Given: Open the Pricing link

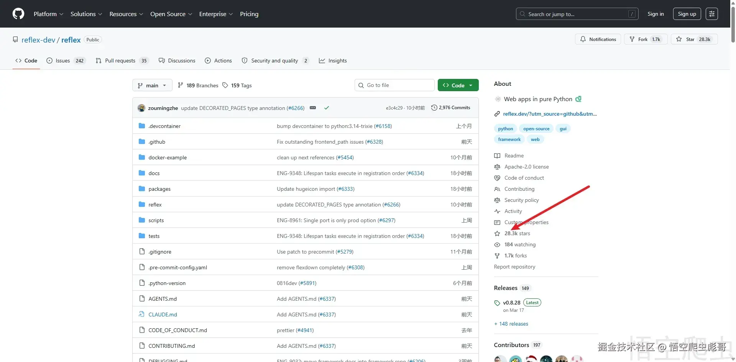Looking at the screenshot, I should pyautogui.click(x=249, y=14).
